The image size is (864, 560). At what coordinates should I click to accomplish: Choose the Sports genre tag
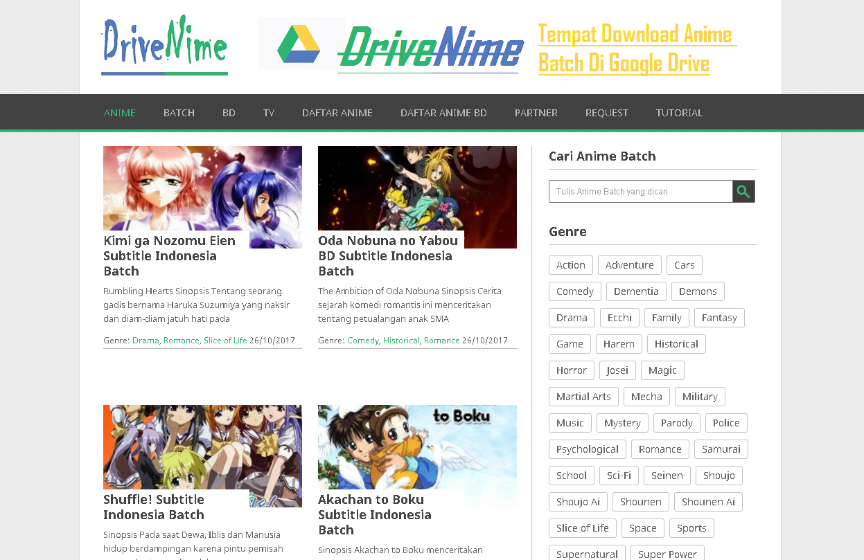point(691,528)
